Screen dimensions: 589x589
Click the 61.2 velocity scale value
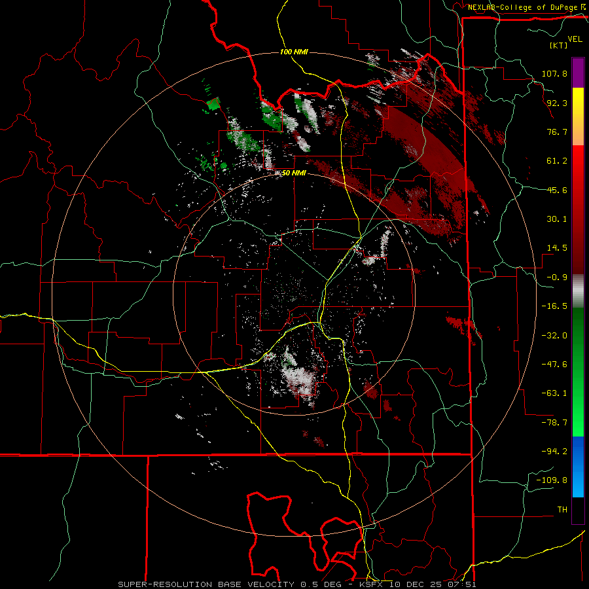[557, 161]
